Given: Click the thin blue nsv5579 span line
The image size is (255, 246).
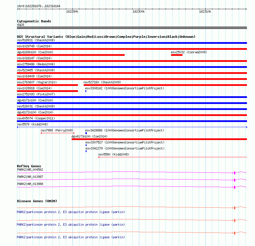Looking at the screenshot, I should click(x=132, y=127).
